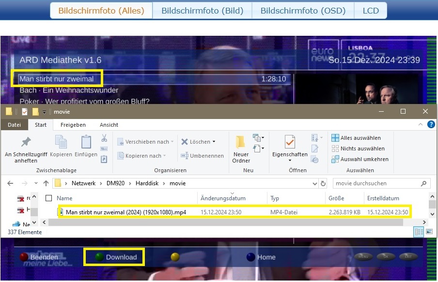438x282 pixels.
Task: Click the DM920 breadcrumb in address bar
Action: (116, 183)
